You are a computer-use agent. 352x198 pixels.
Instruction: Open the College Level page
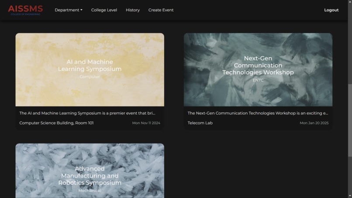[104, 10]
